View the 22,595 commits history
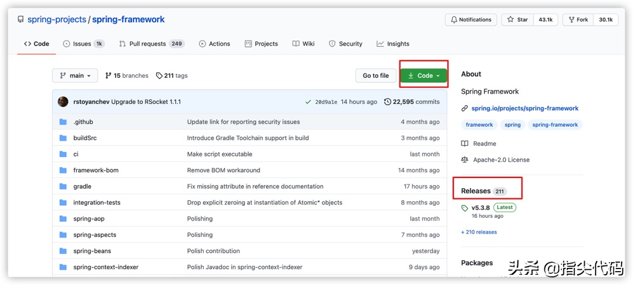This screenshot has width=633, height=285. point(412,102)
